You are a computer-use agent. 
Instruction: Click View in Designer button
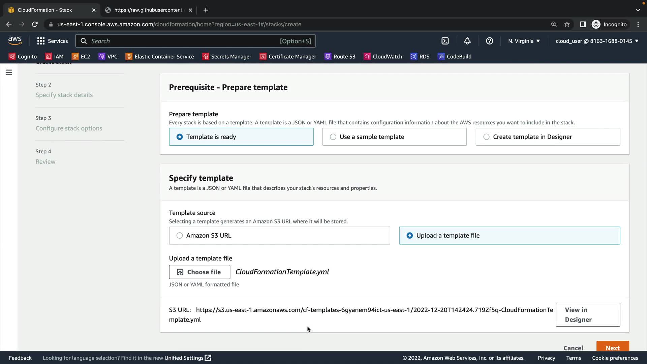coord(588,314)
